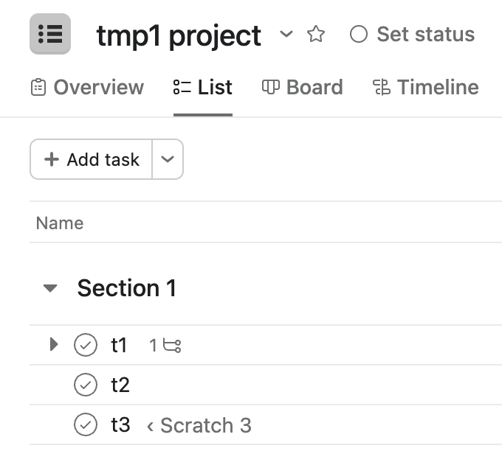Click the project list icon next to tmp1 project

coord(50,34)
